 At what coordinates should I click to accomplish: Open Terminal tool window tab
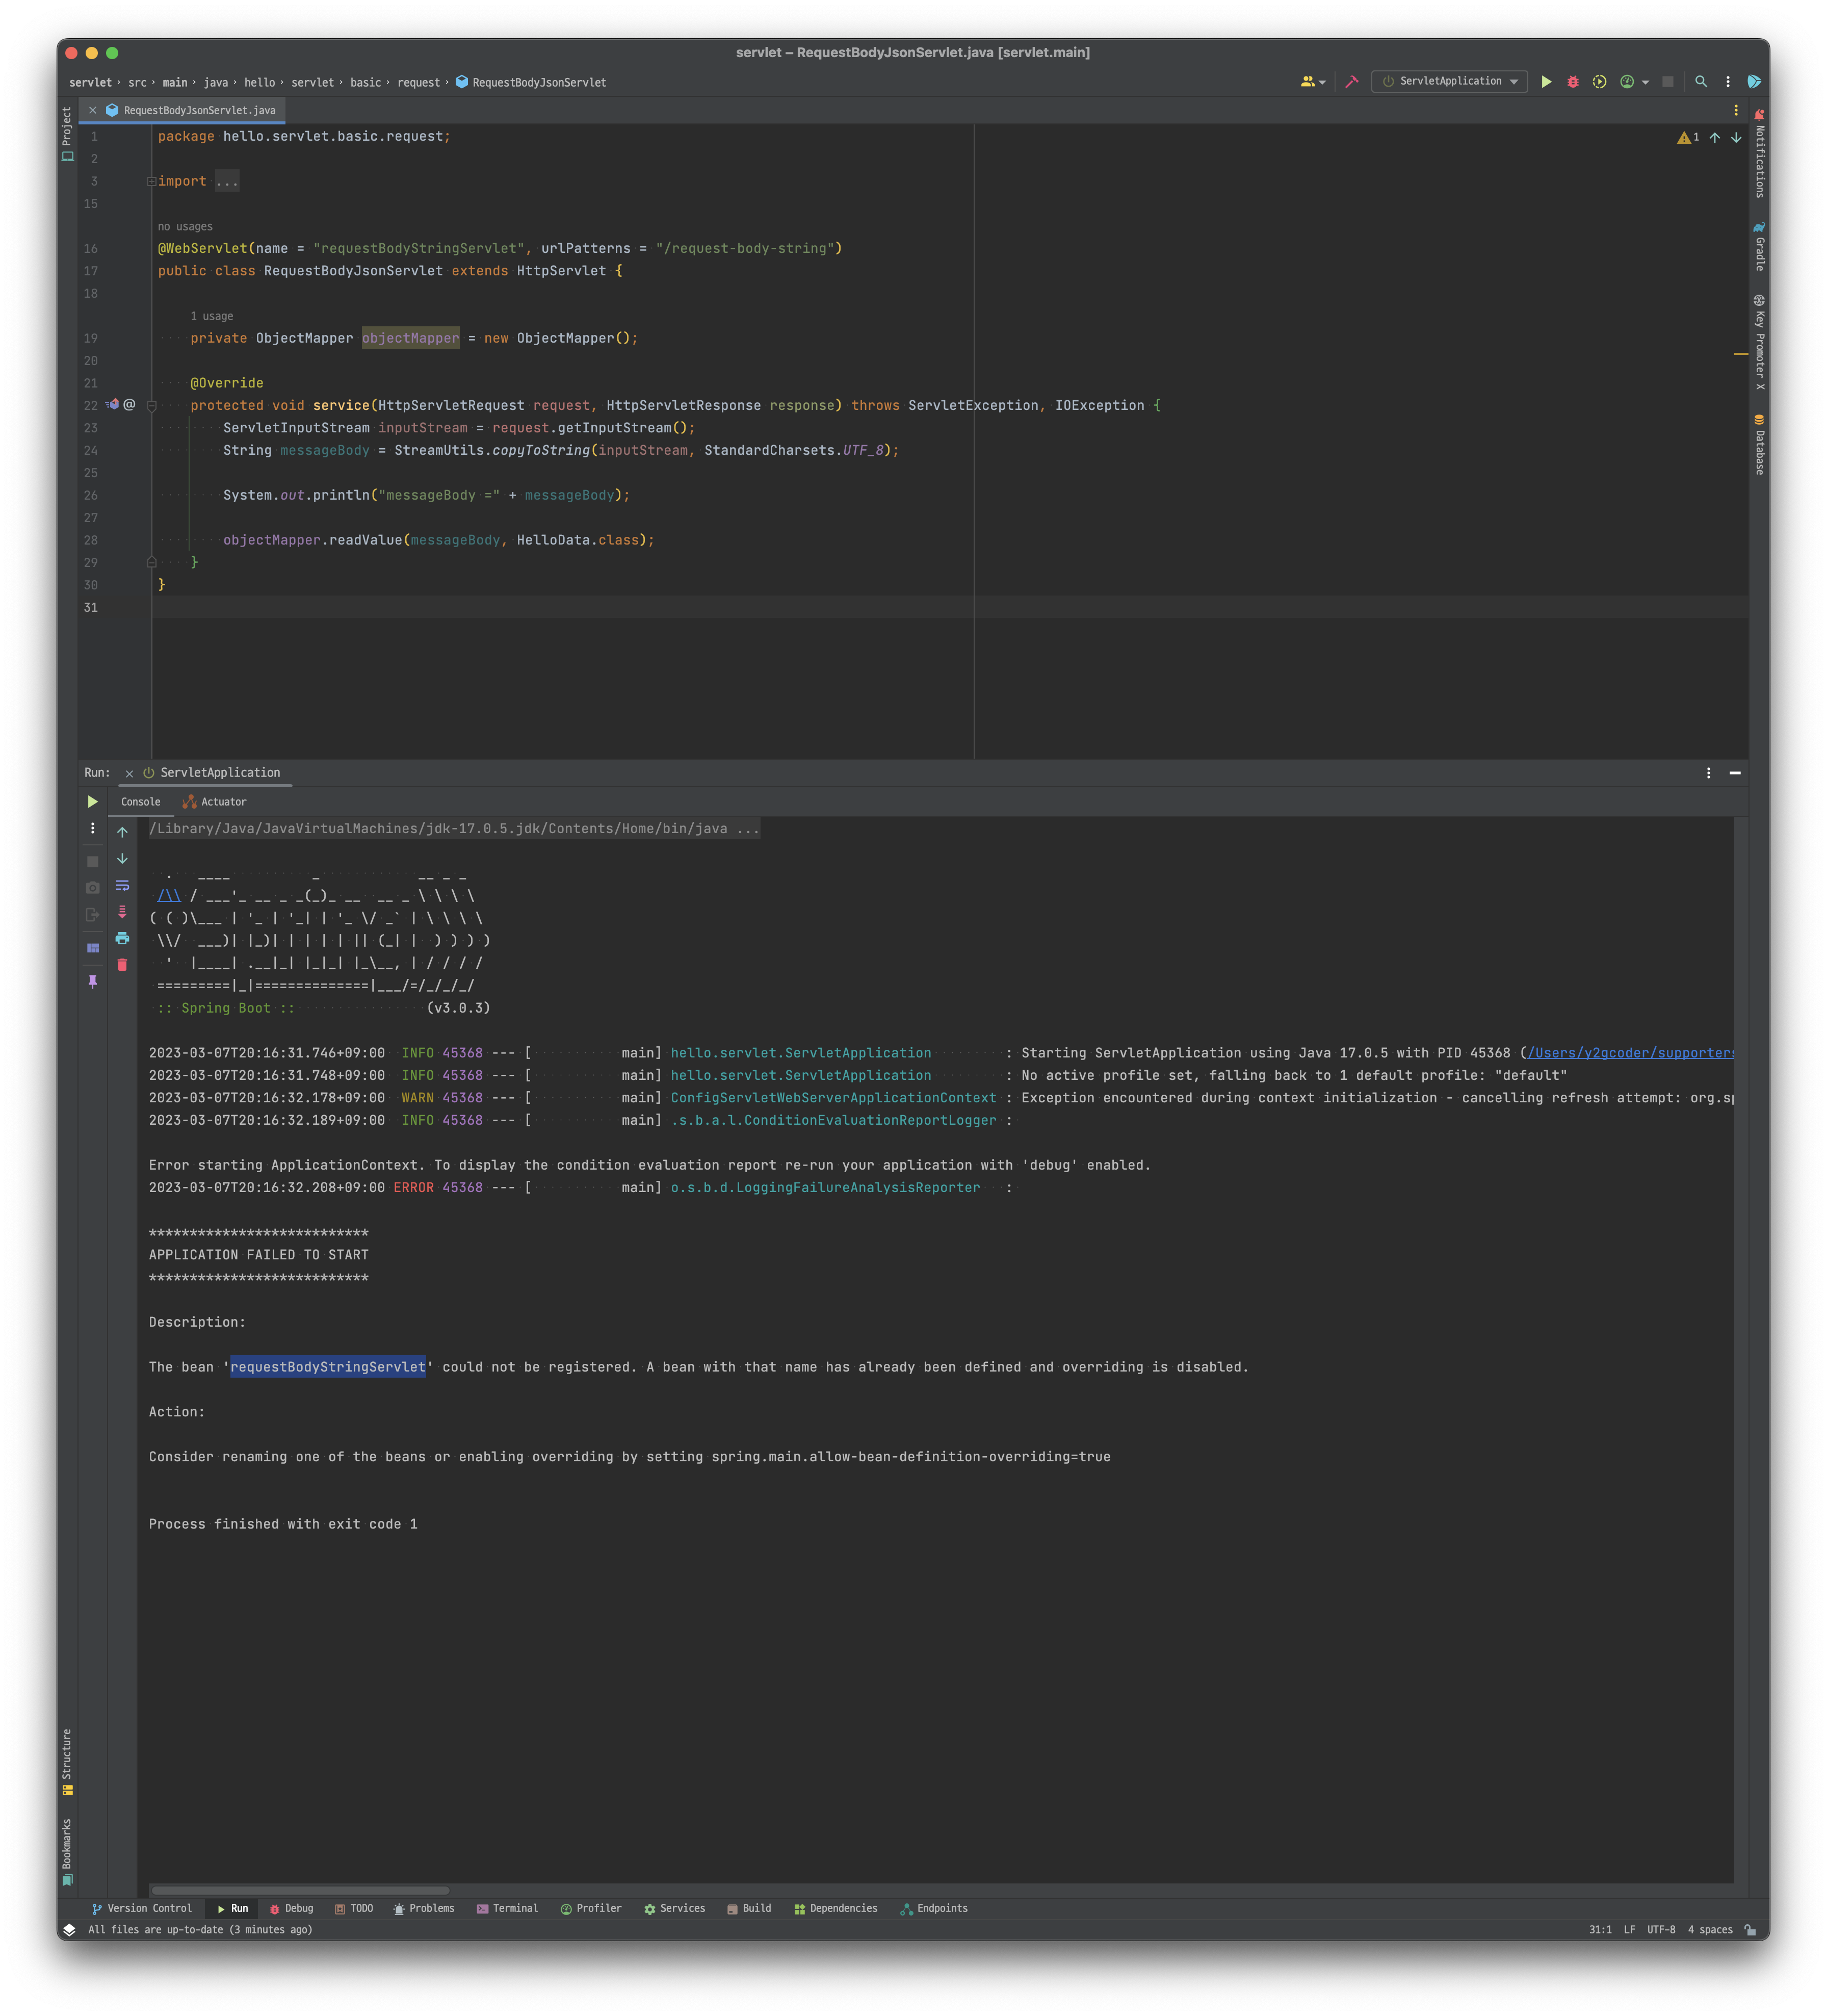507,1909
